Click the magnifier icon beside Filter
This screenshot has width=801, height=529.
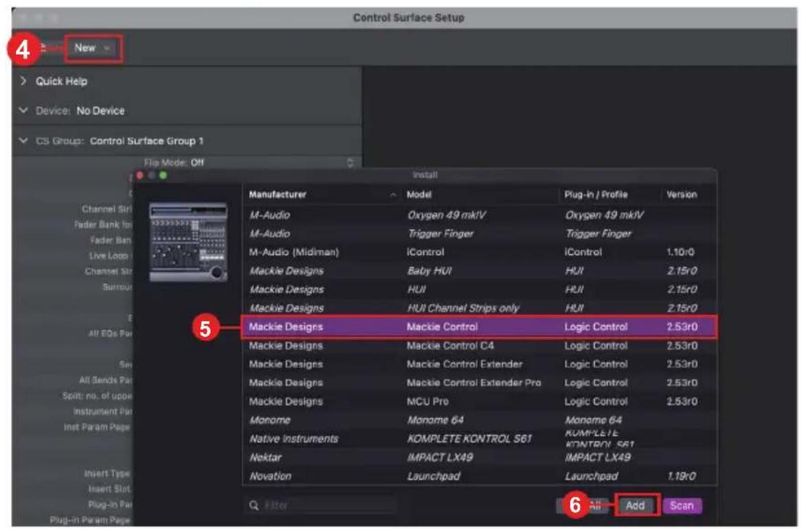[x=254, y=506]
